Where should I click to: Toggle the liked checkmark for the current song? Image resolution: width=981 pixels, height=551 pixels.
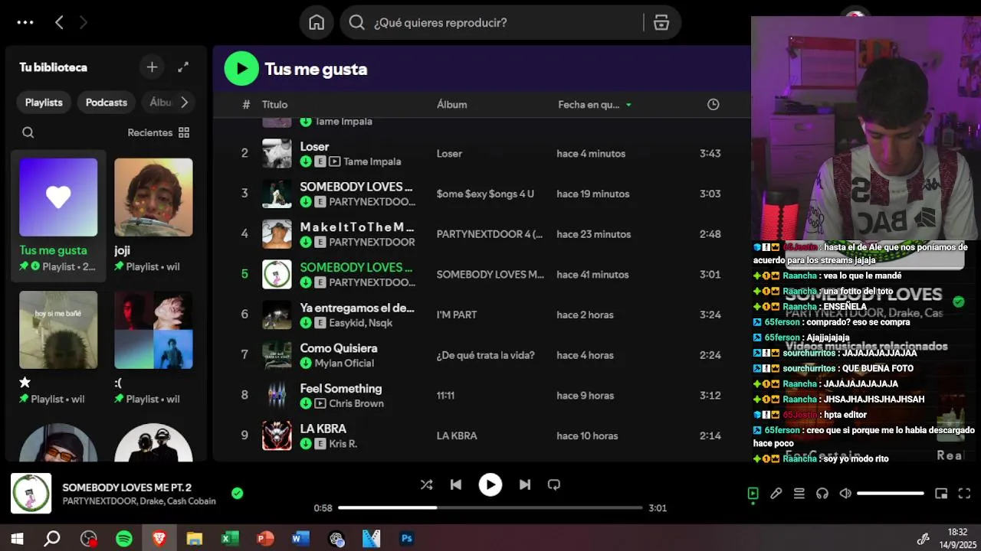(x=238, y=494)
